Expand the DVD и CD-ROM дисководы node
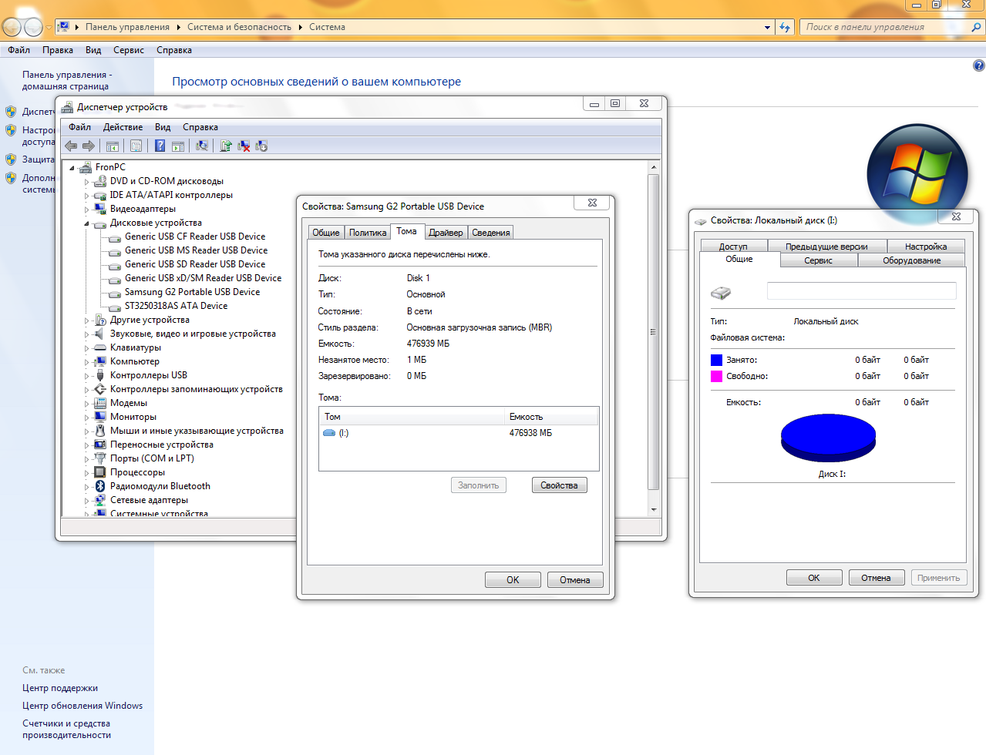This screenshot has height=755, width=986. point(86,182)
